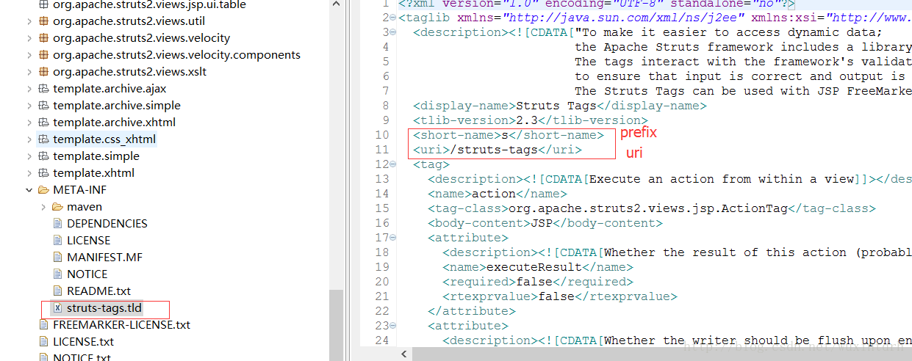Image resolution: width=912 pixels, height=361 pixels.
Task: Collapse the tag fold on line 12
Action: point(392,164)
